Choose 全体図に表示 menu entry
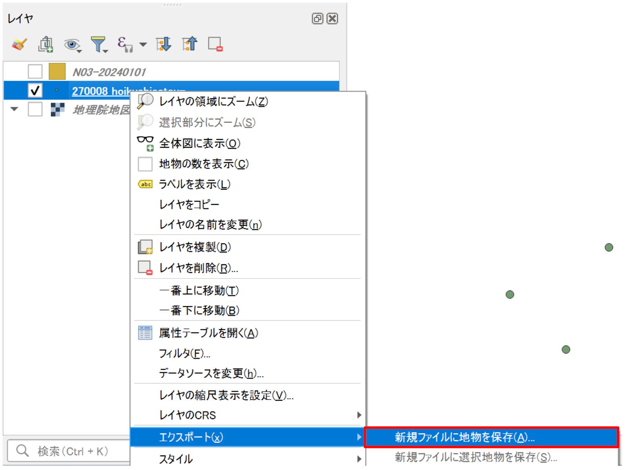Image resolution: width=627 pixels, height=470 pixels. [x=247, y=143]
